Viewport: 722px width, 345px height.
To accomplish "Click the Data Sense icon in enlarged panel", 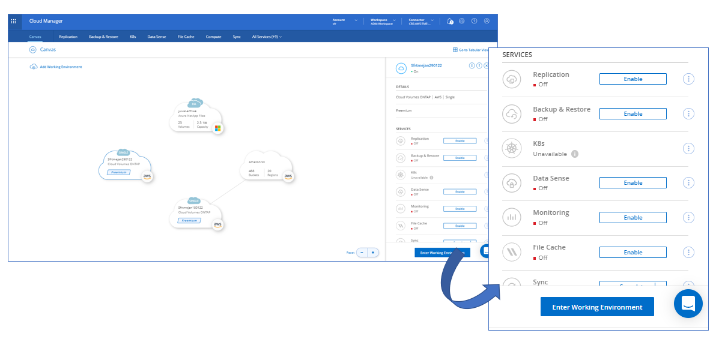I will pyautogui.click(x=512, y=183).
